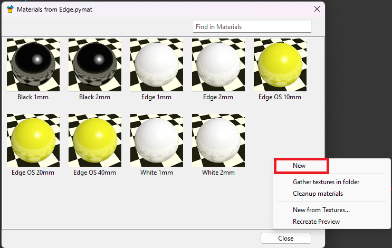This screenshot has width=392, height=248.
Task: Click the Edge OS 20mm material sphere
Action: 33,140
